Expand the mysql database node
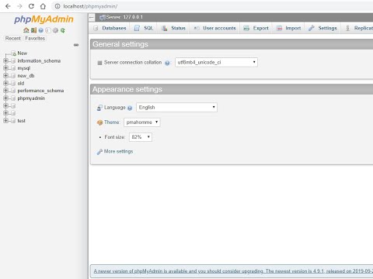Viewport: 373px width, 279px height. 5,68
